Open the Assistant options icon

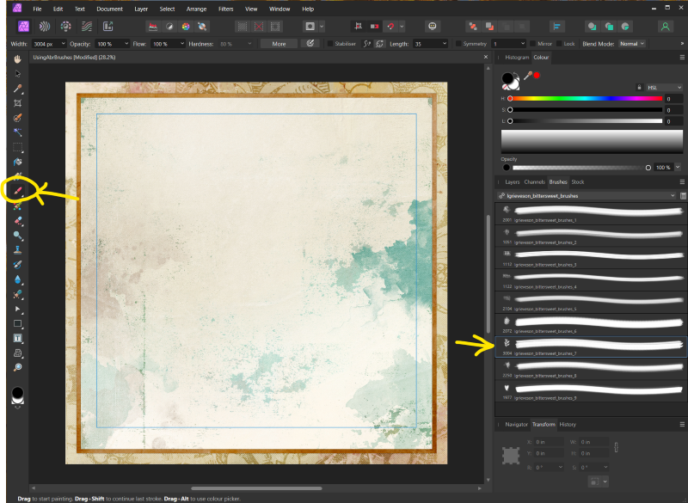coord(433,27)
